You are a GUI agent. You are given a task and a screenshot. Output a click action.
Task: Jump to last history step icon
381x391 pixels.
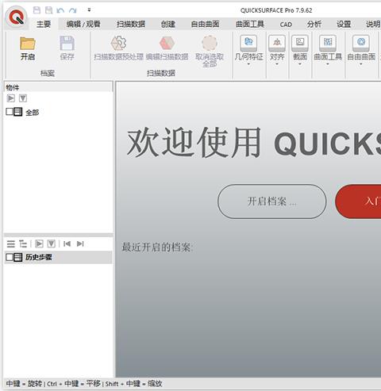80,243
